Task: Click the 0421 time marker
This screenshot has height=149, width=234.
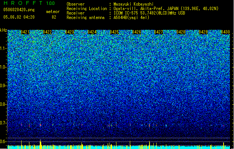Action: pyautogui.click(x=25, y=32)
